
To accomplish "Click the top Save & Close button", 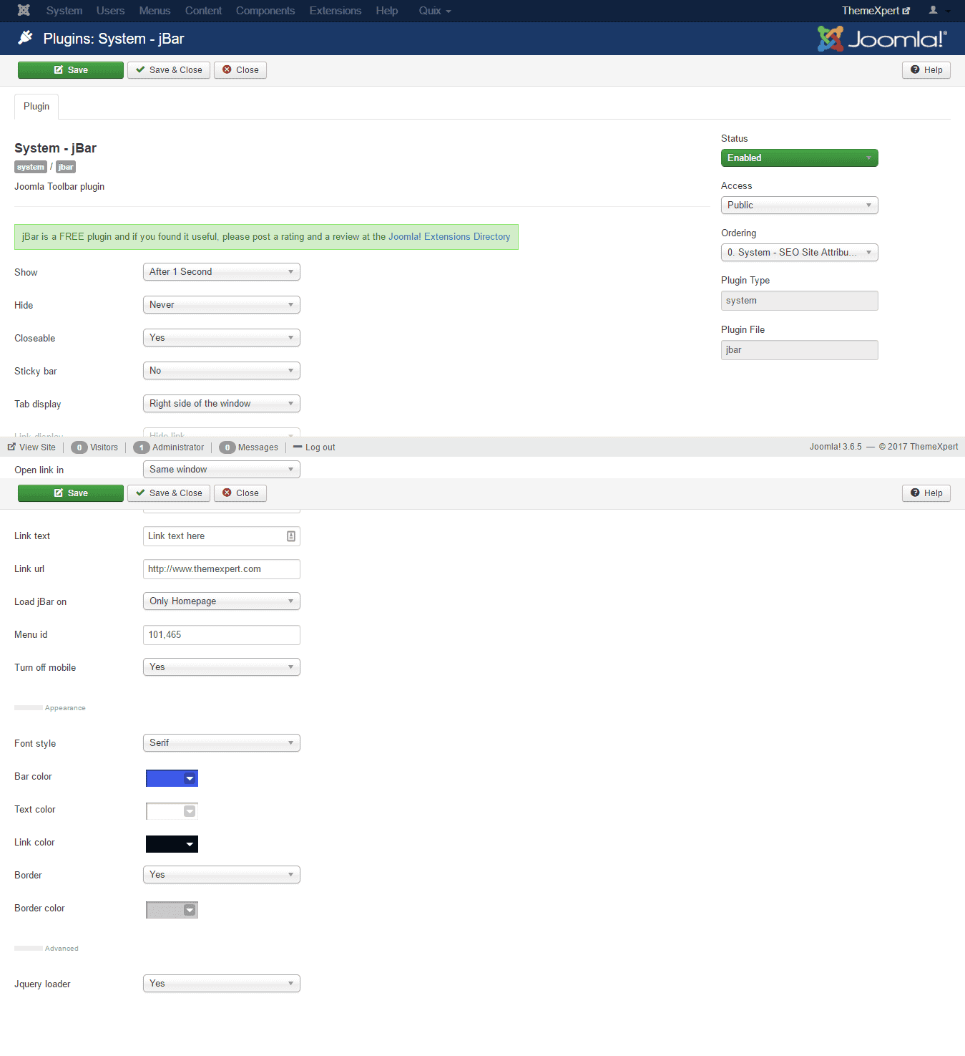I will click(x=169, y=70).
